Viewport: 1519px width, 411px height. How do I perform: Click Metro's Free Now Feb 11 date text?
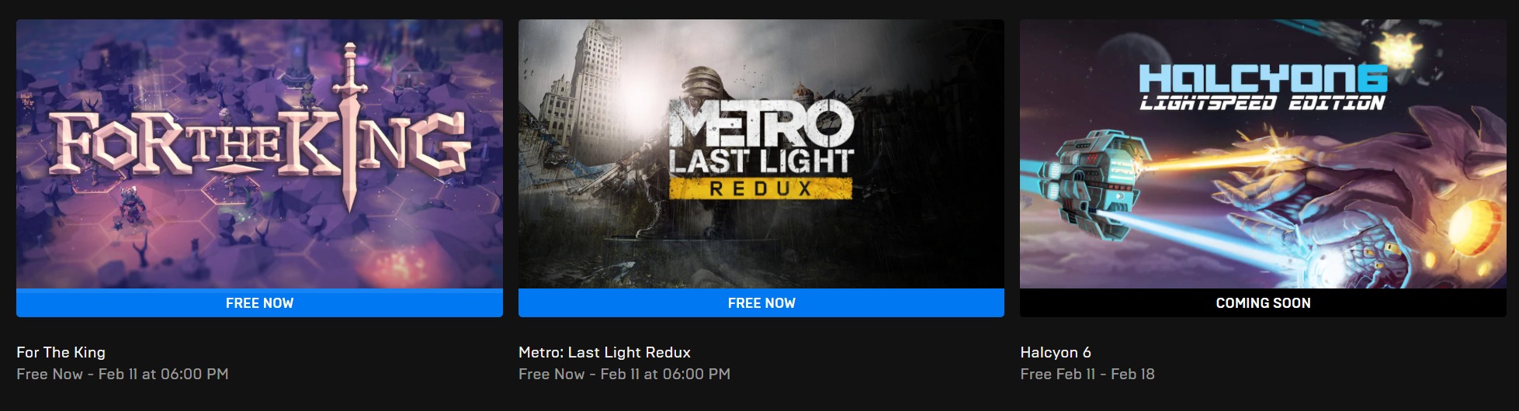[x=624, y=374]
